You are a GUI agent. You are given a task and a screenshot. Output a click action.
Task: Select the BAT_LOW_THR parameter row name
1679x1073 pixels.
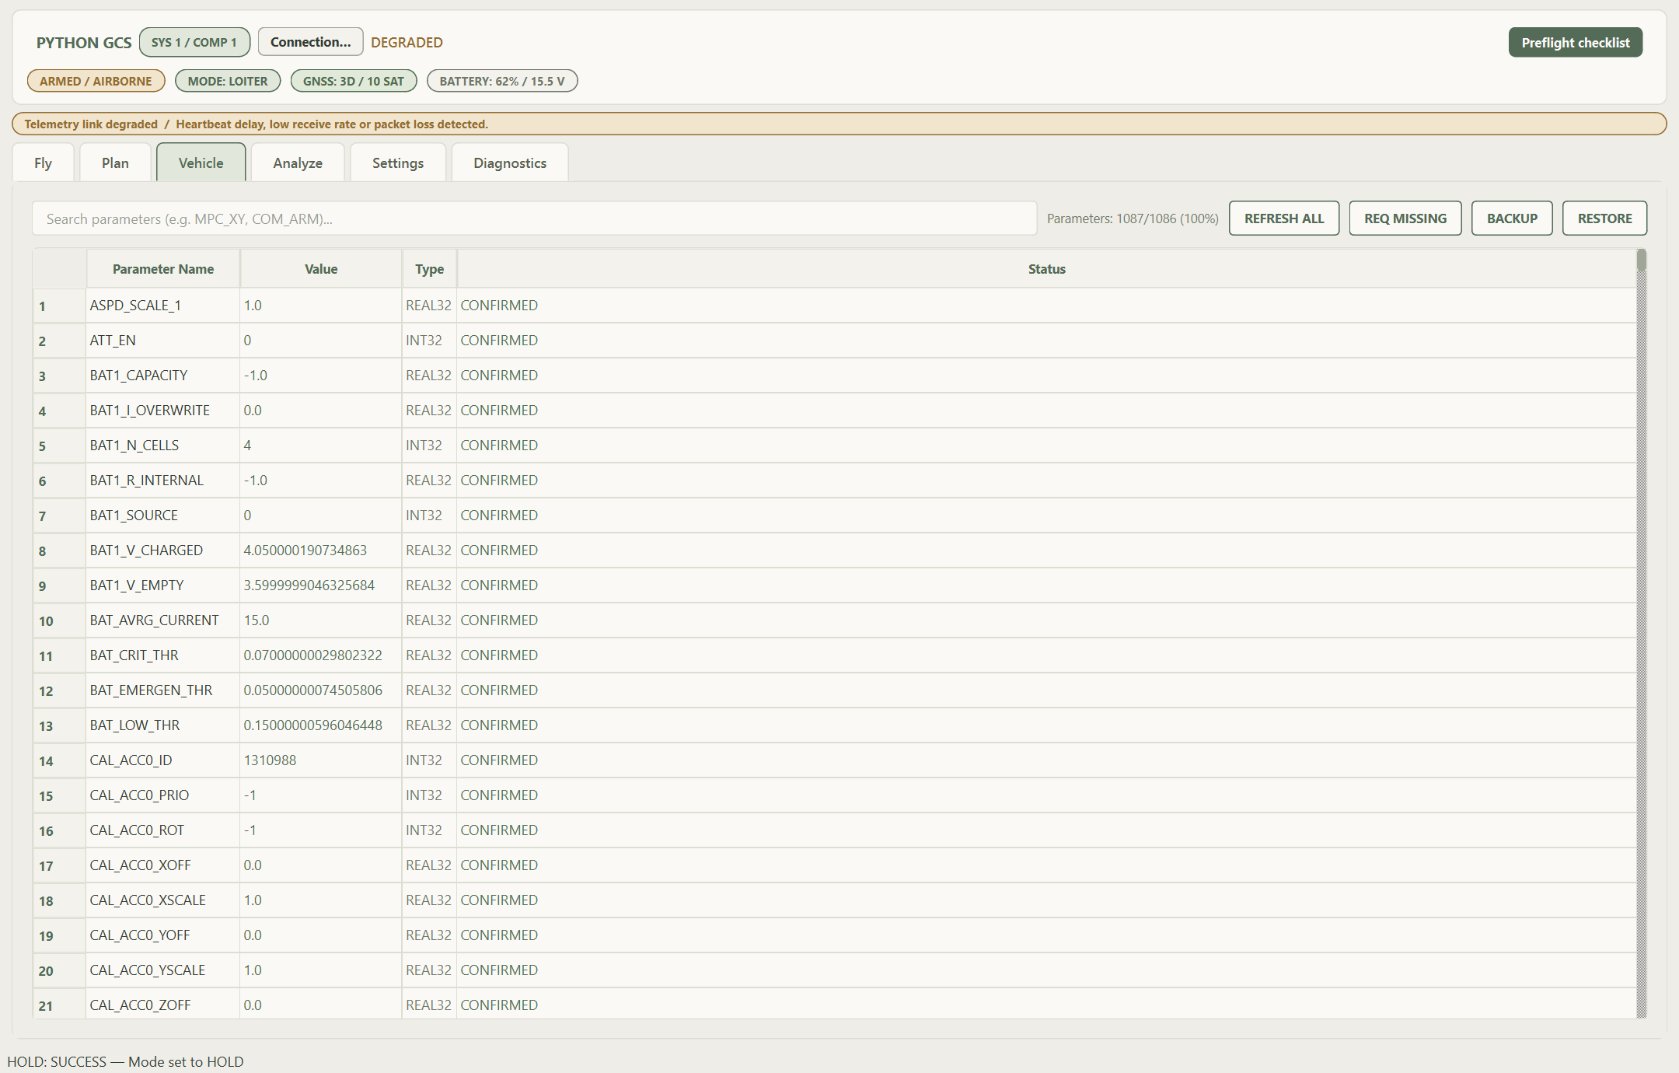point(134,725)
